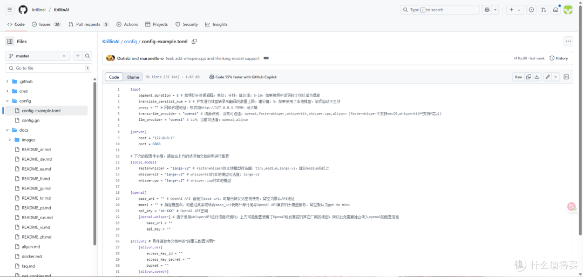Edit this file pencil icon

coord(547,77)
